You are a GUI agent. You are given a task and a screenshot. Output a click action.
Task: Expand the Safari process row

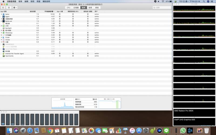click(1, 14)
